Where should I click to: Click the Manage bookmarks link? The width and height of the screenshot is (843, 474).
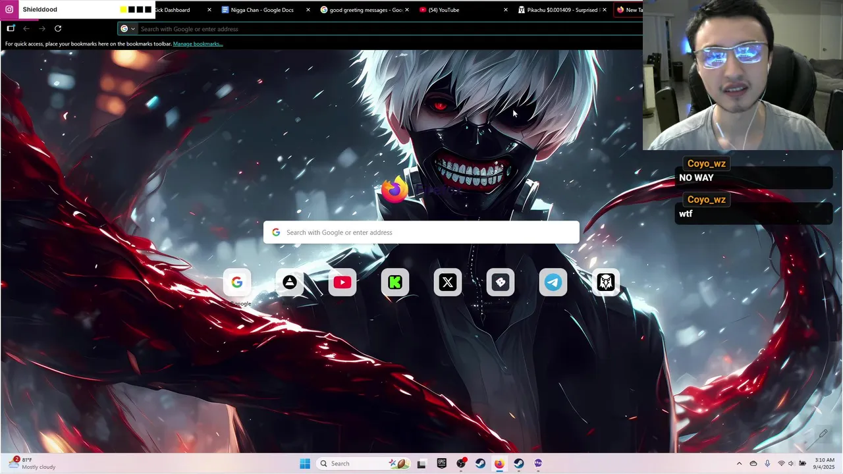pos(198,44)
